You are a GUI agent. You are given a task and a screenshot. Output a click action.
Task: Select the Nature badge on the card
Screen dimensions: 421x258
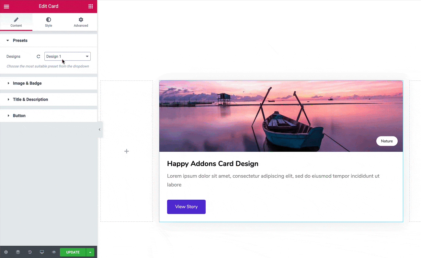[x=387, y=141]
